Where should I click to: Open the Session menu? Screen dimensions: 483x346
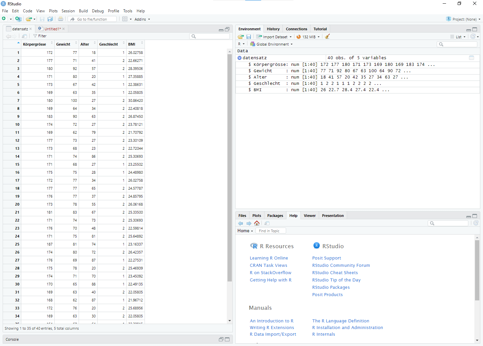click(x=68, y=11)
